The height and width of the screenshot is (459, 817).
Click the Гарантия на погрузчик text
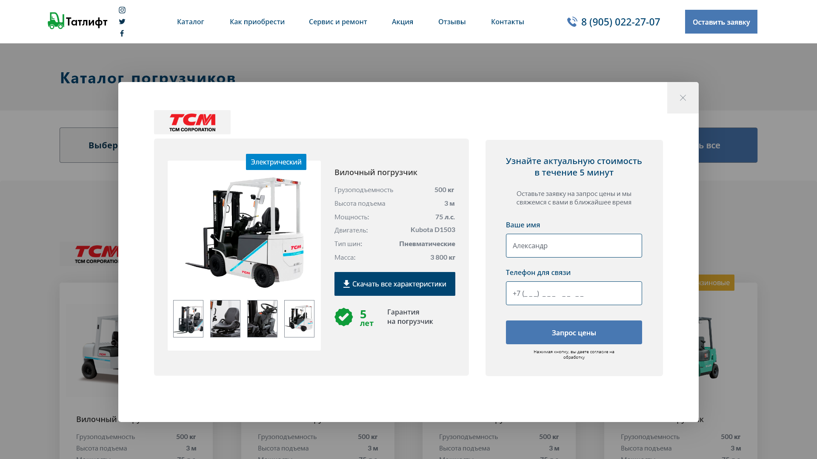(x=410, y=317)
